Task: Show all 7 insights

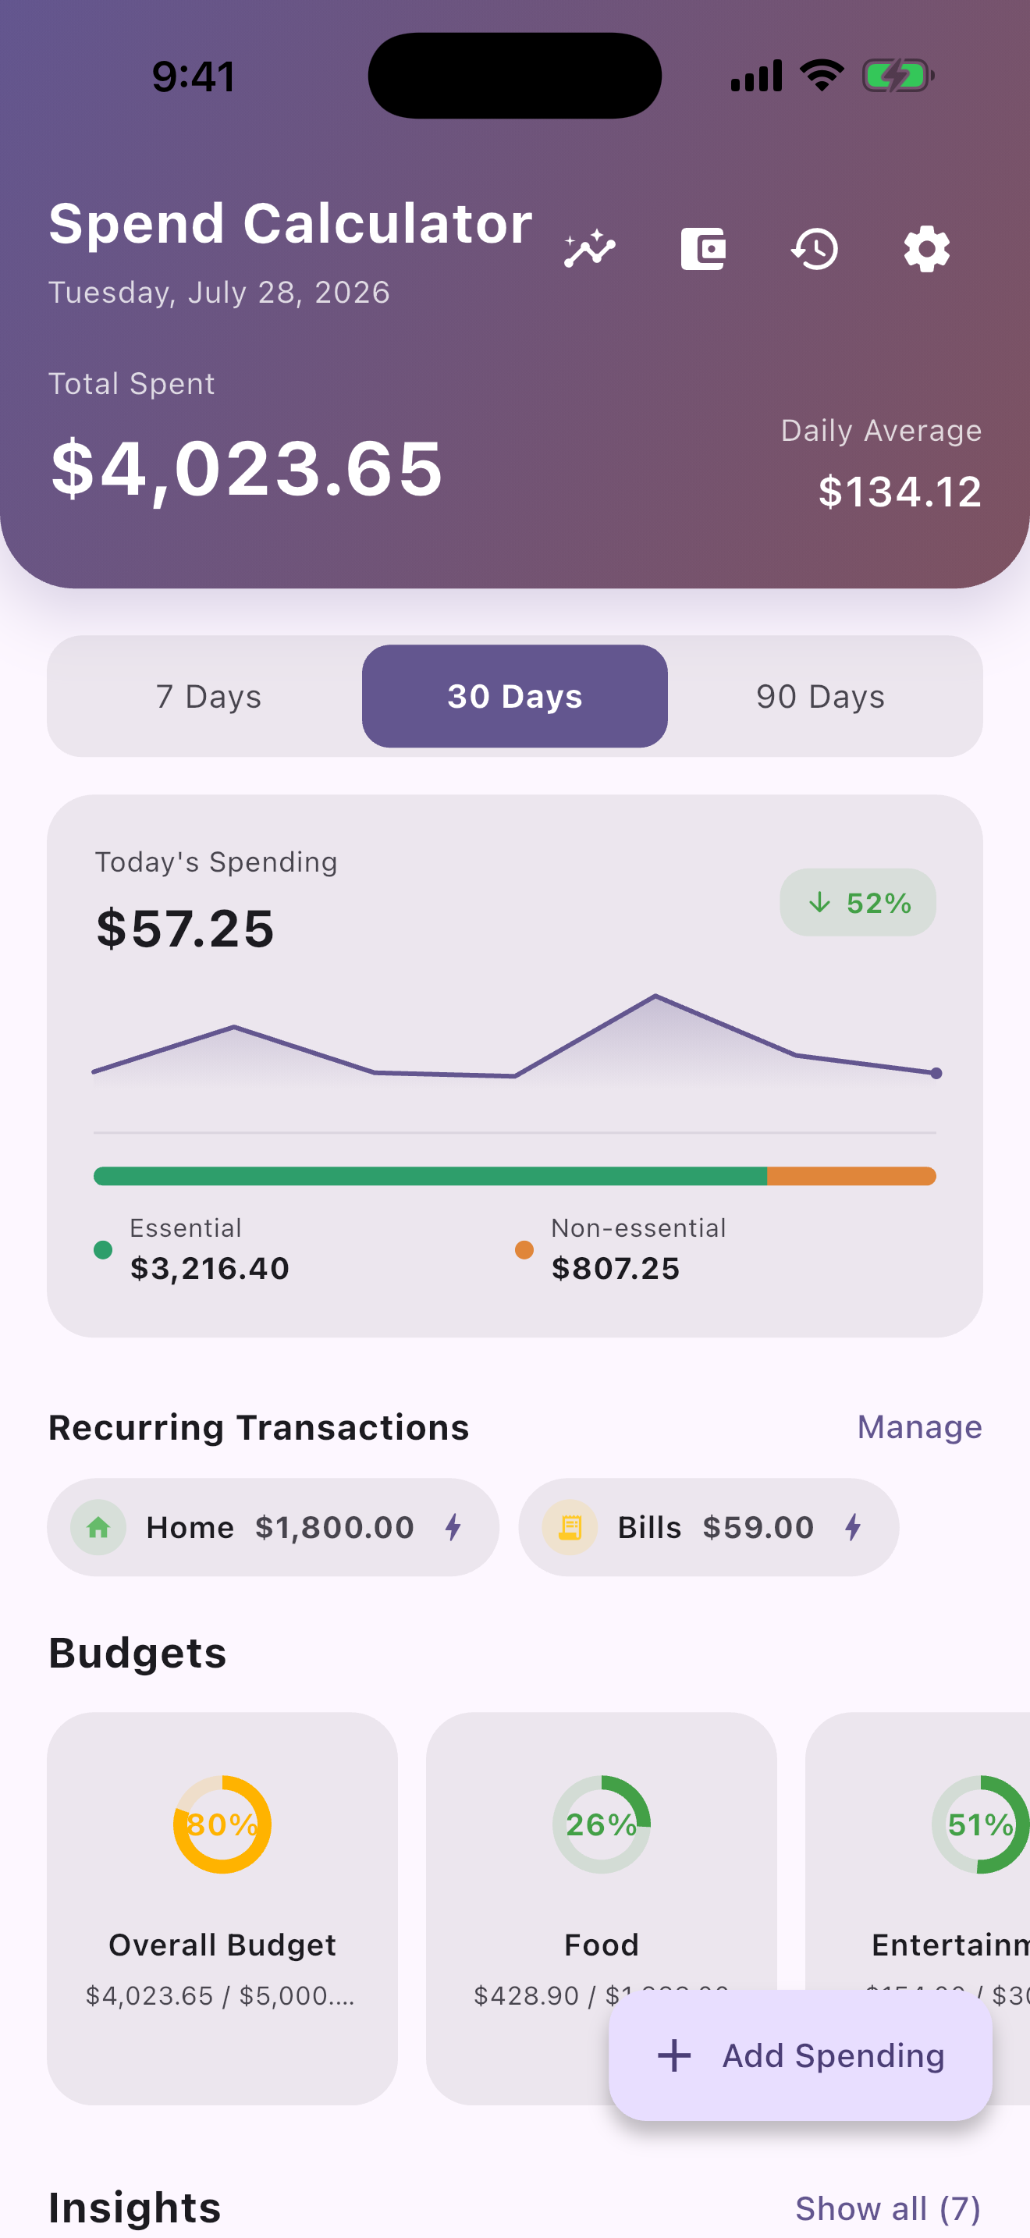Action: coord(889,2208)
